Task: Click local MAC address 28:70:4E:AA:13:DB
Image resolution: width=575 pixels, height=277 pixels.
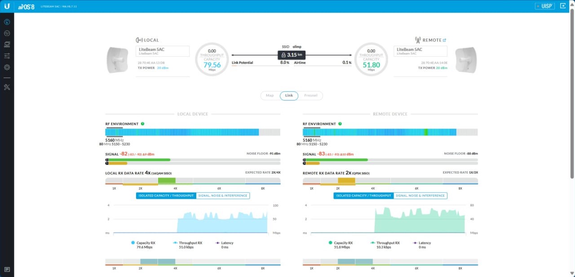Action: 151,63
